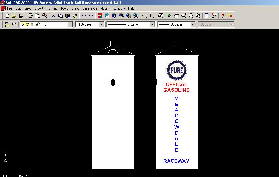Select Temporary Tracking Point icon
The image size is (279, 177).
click(145, 16)
